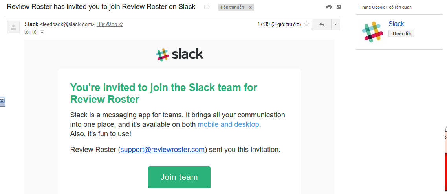Click the Slack logo in email header

click(x=180, y=54)
